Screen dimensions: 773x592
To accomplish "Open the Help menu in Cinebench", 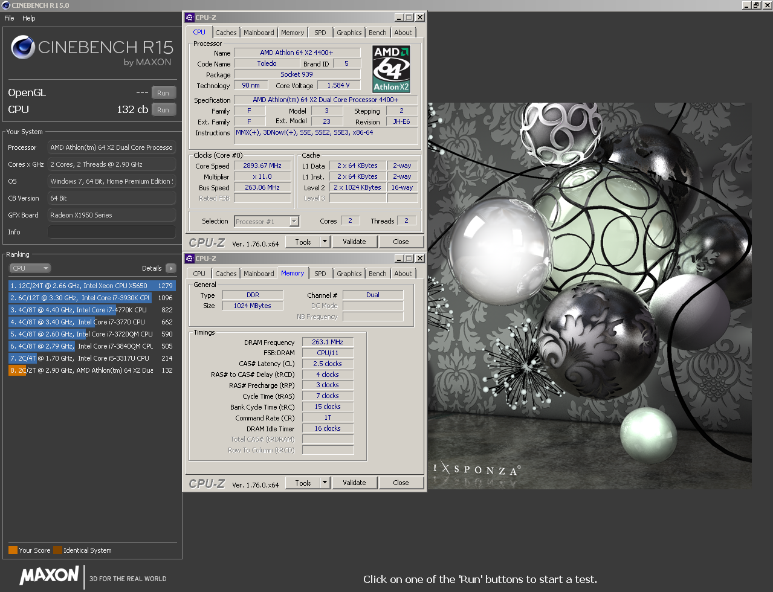I will [x=29, y=18].
